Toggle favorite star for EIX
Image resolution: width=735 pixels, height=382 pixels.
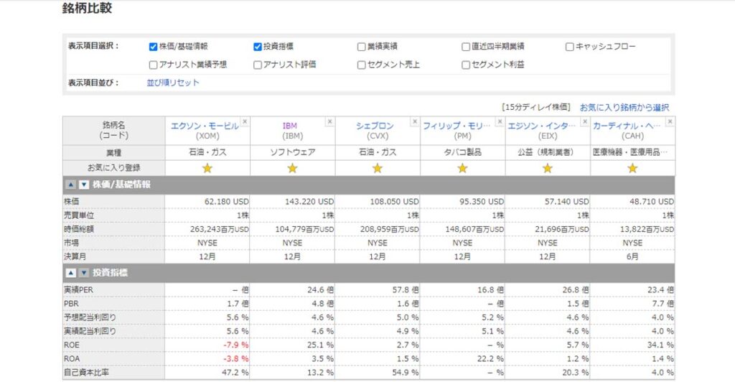click(548, 168)
